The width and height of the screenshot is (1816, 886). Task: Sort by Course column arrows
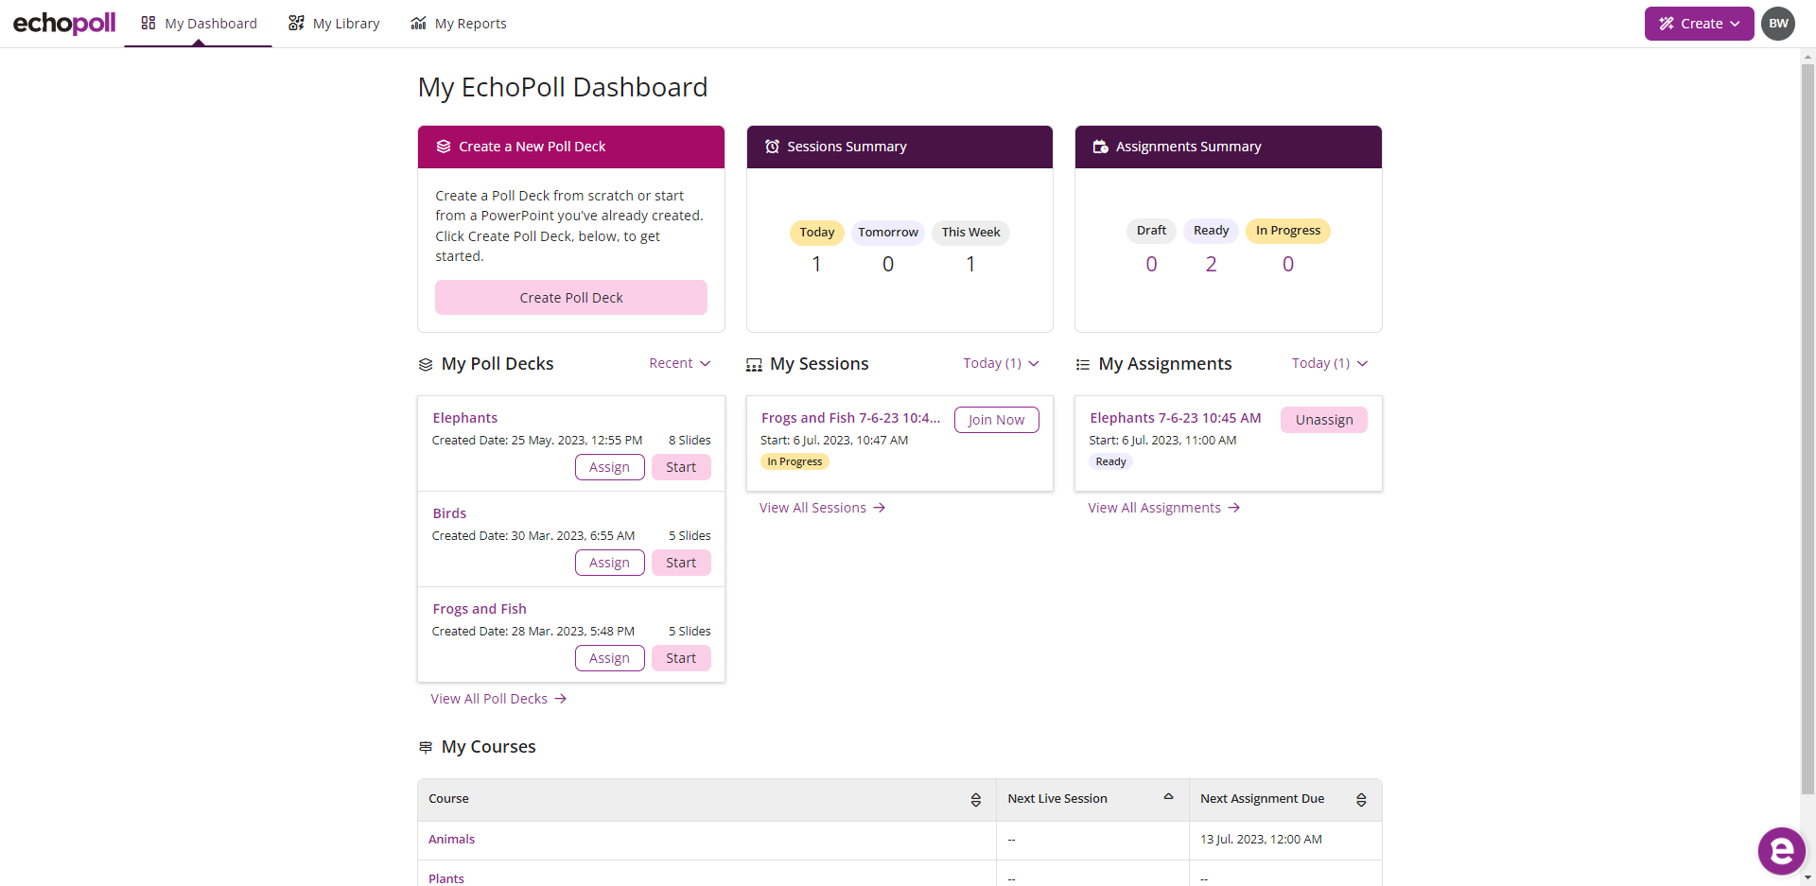(975, 800)
